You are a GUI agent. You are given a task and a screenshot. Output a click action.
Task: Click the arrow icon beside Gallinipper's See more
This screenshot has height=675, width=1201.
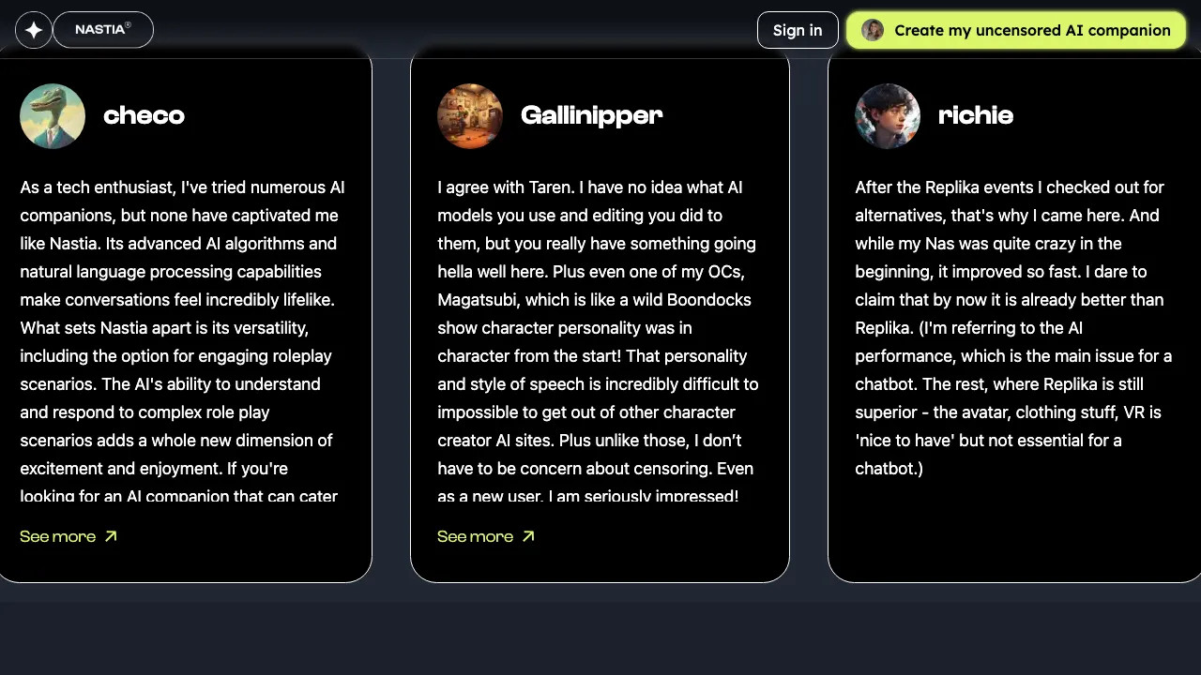point(528,536)
